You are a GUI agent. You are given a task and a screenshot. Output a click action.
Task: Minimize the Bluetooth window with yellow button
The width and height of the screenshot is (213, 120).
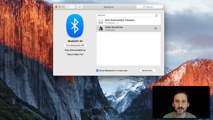coord(60,7)
